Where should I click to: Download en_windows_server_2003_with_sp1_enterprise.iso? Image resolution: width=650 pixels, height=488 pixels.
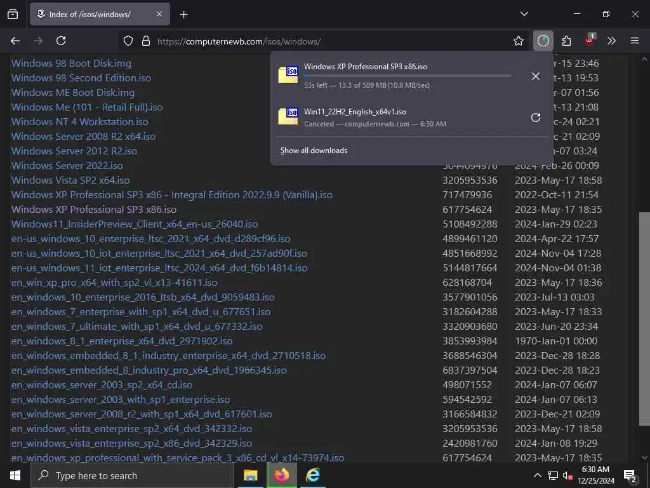click(121, 400)
